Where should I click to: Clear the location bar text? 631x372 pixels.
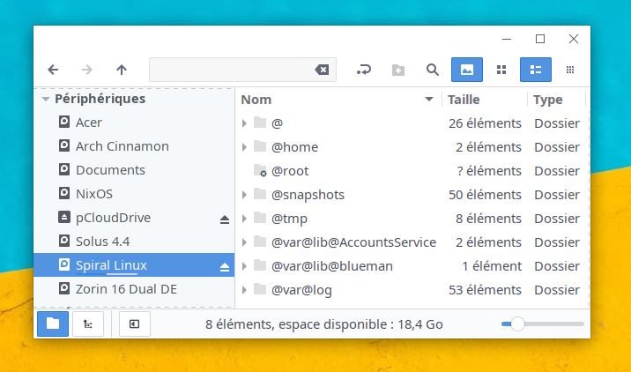coord(322,70)
